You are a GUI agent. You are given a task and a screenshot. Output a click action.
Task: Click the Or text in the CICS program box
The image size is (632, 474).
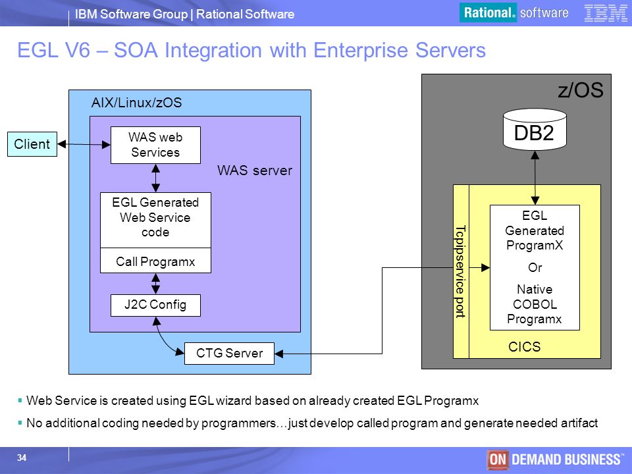(x=535, y=267)
